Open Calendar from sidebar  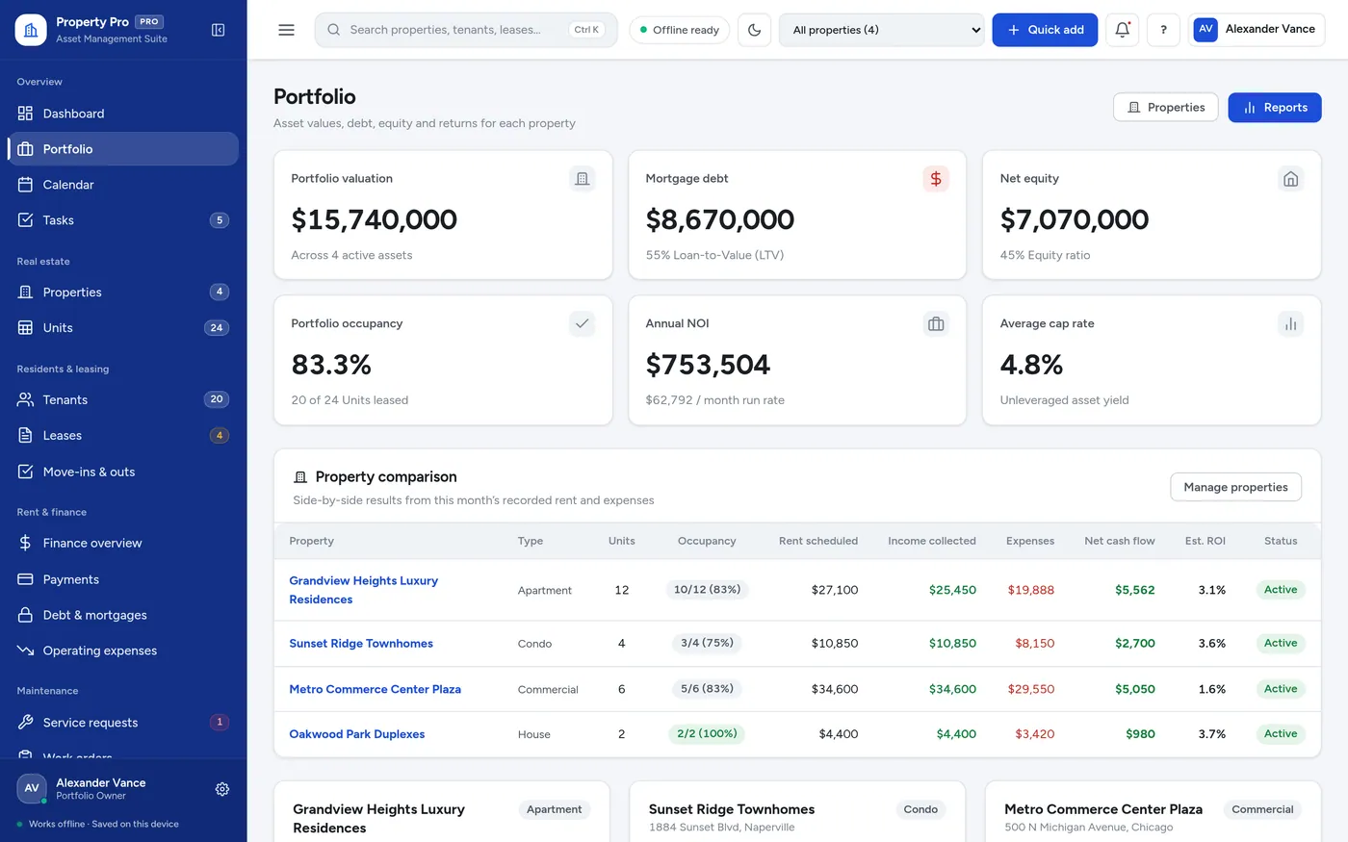pos(123,185)
